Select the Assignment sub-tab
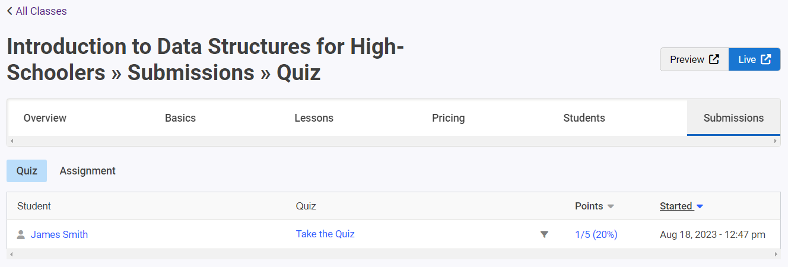 88,171
